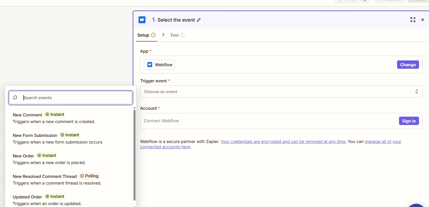The width and height of the screenshot is (429, 207).
Task: Click the chevron between Setup and Test
Action: (x=163, y=35)
